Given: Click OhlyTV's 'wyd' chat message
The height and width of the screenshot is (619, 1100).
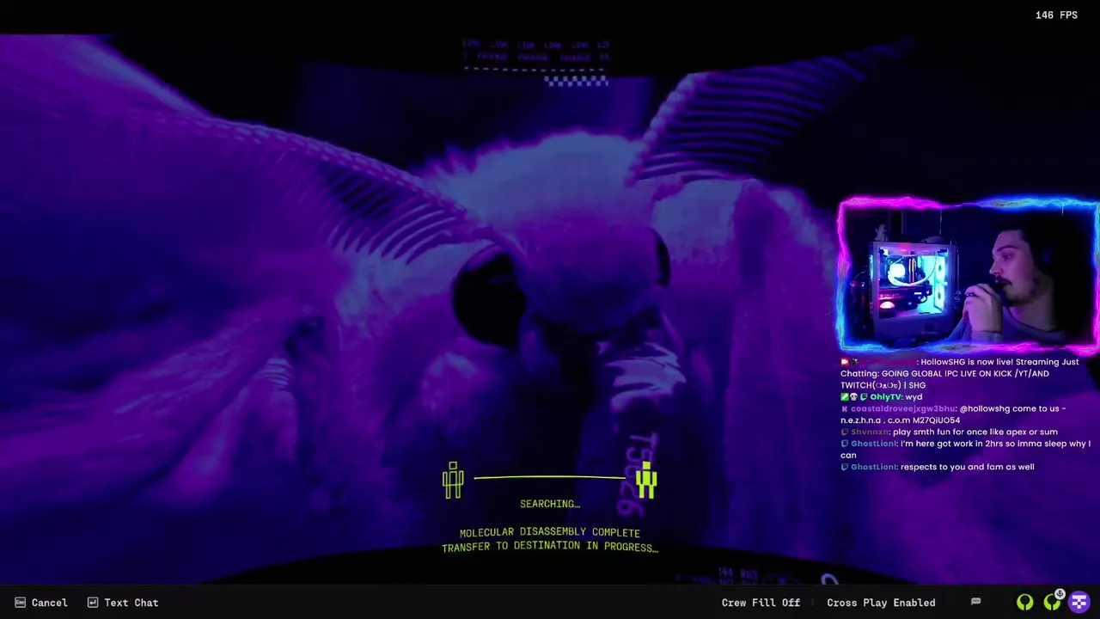Looking at the screenshot, I should [913, 397].
